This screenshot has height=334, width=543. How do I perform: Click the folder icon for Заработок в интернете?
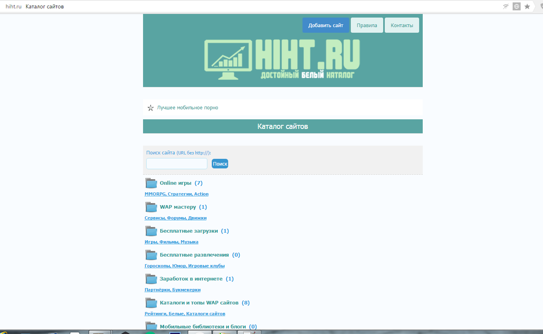(x=151, y=279)
